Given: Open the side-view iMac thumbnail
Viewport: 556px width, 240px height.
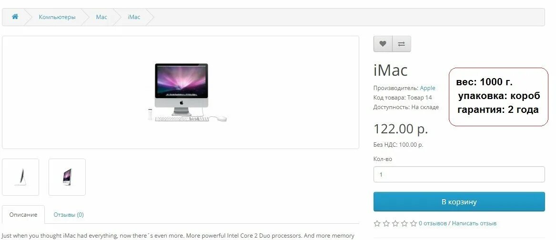Looking at the screenshot, I should click(20, 177).
